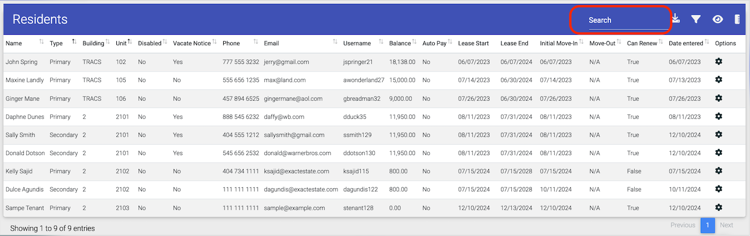
Task: Go to page 1 in pagination
Action: click(x=708, y=225)
